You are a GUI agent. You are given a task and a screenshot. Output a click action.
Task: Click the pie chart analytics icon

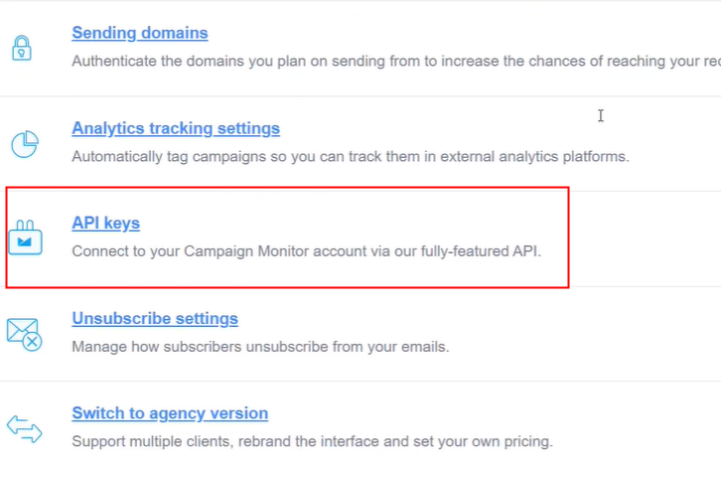pos(25,144)
